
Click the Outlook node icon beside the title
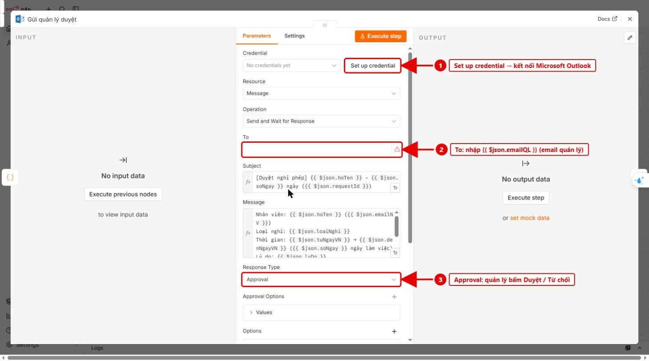point(20,19)
